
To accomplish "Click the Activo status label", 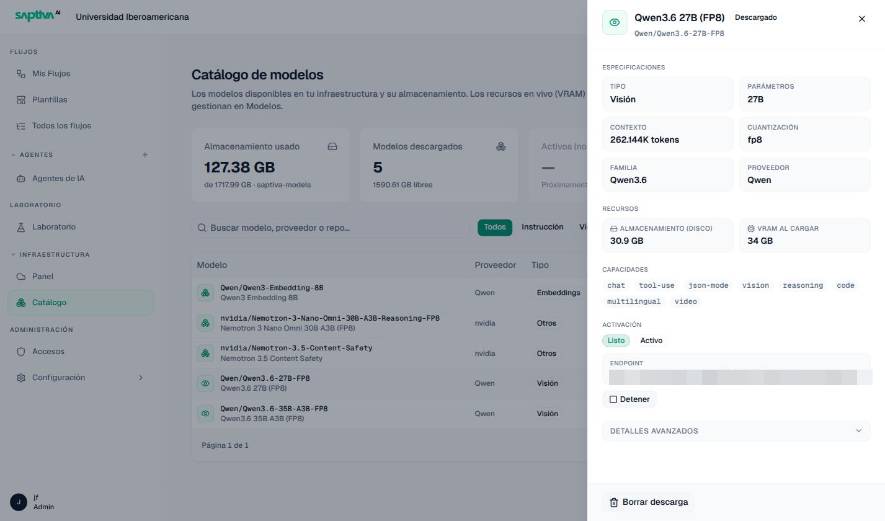I will tap(651, 341).
